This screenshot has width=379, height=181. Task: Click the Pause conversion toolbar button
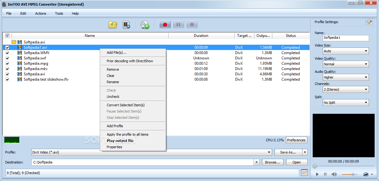178,24
